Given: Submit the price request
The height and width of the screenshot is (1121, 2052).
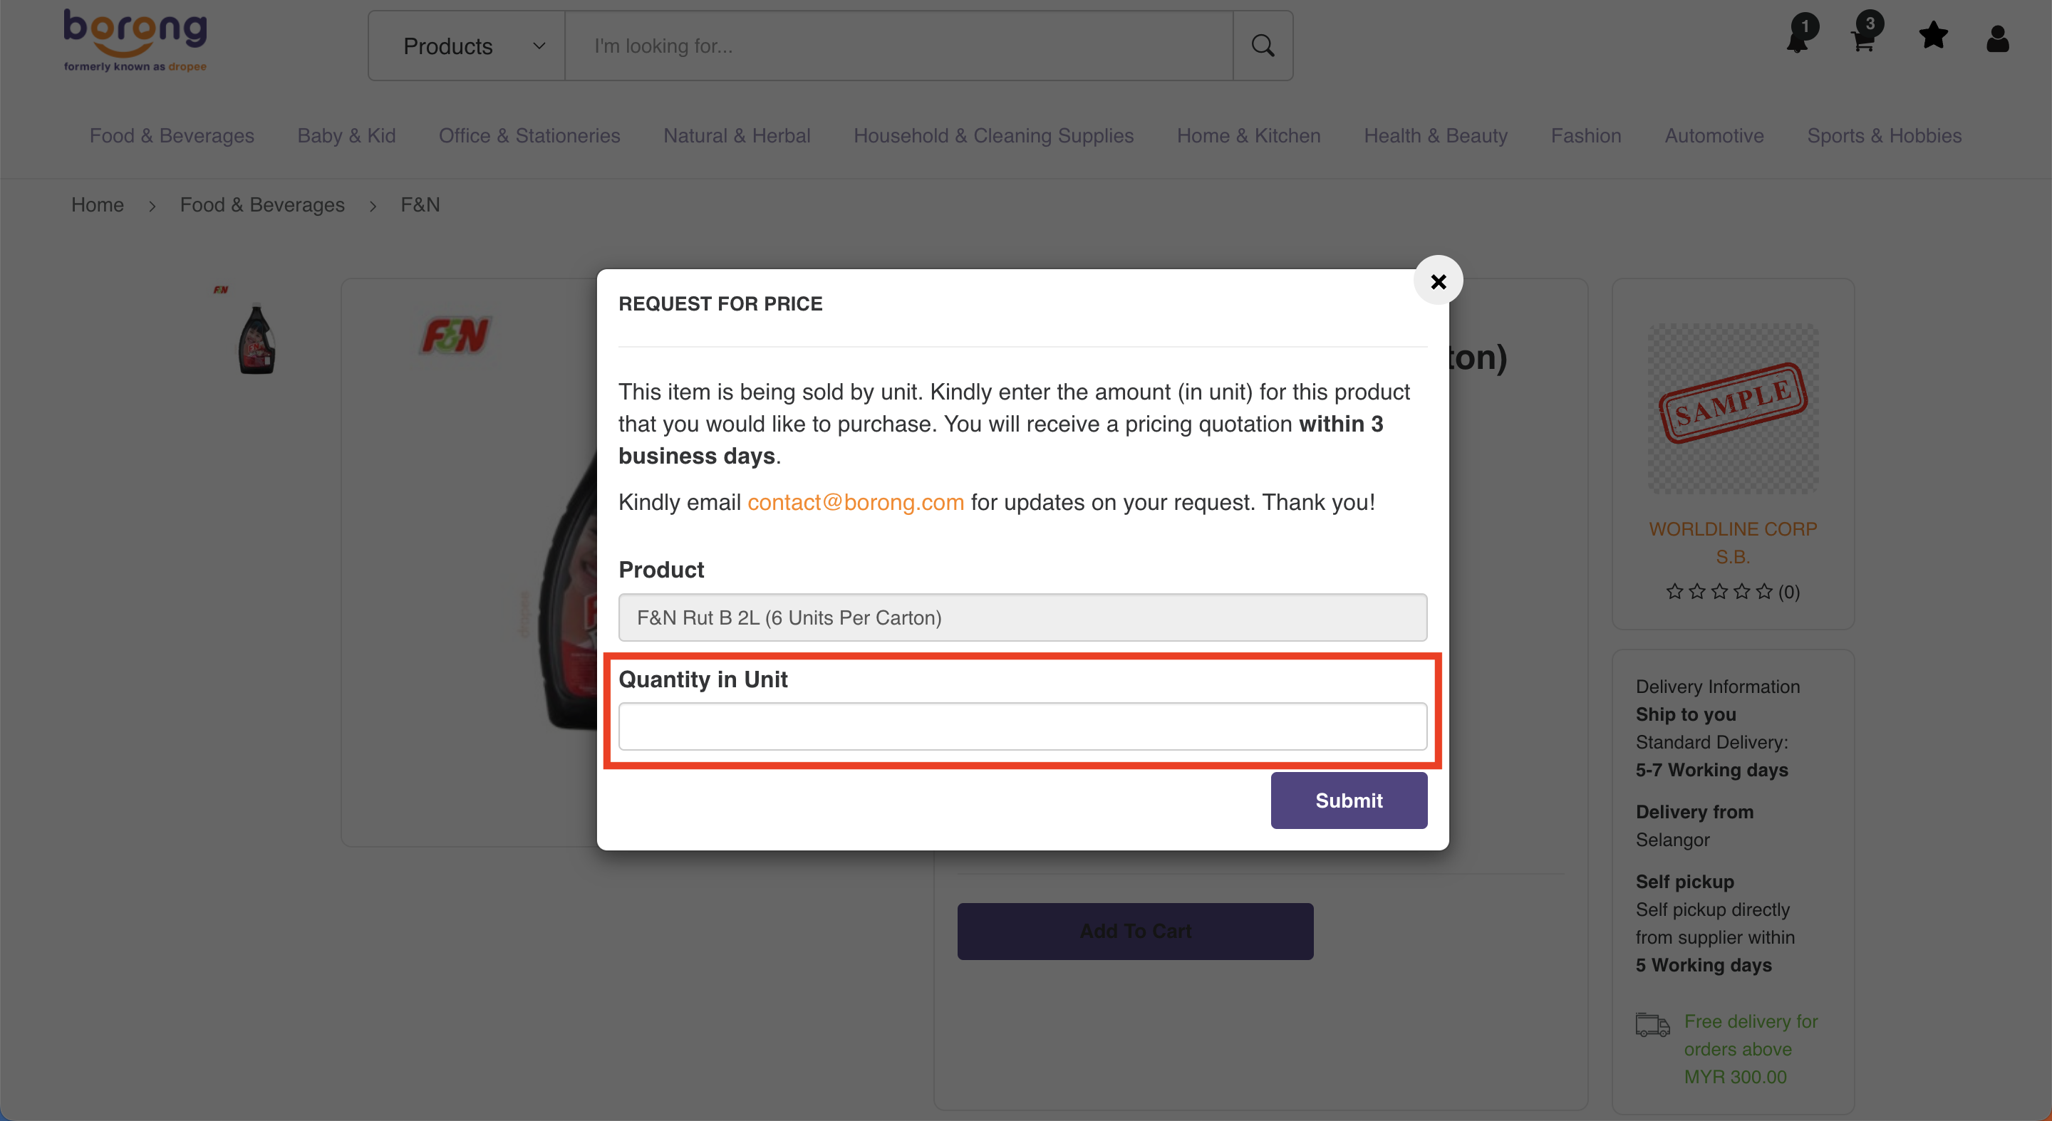Looking at the screenshot, I should [1348, 800].
